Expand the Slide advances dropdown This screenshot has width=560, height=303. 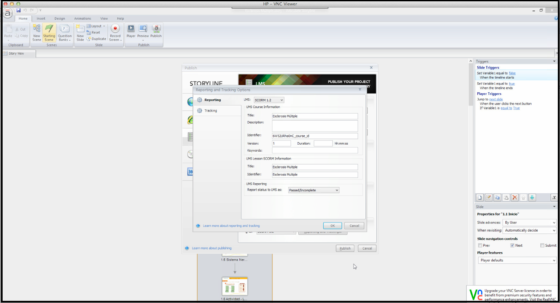click(x=529, y=223)
